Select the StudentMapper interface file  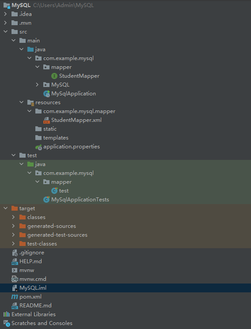click(79, 76)
